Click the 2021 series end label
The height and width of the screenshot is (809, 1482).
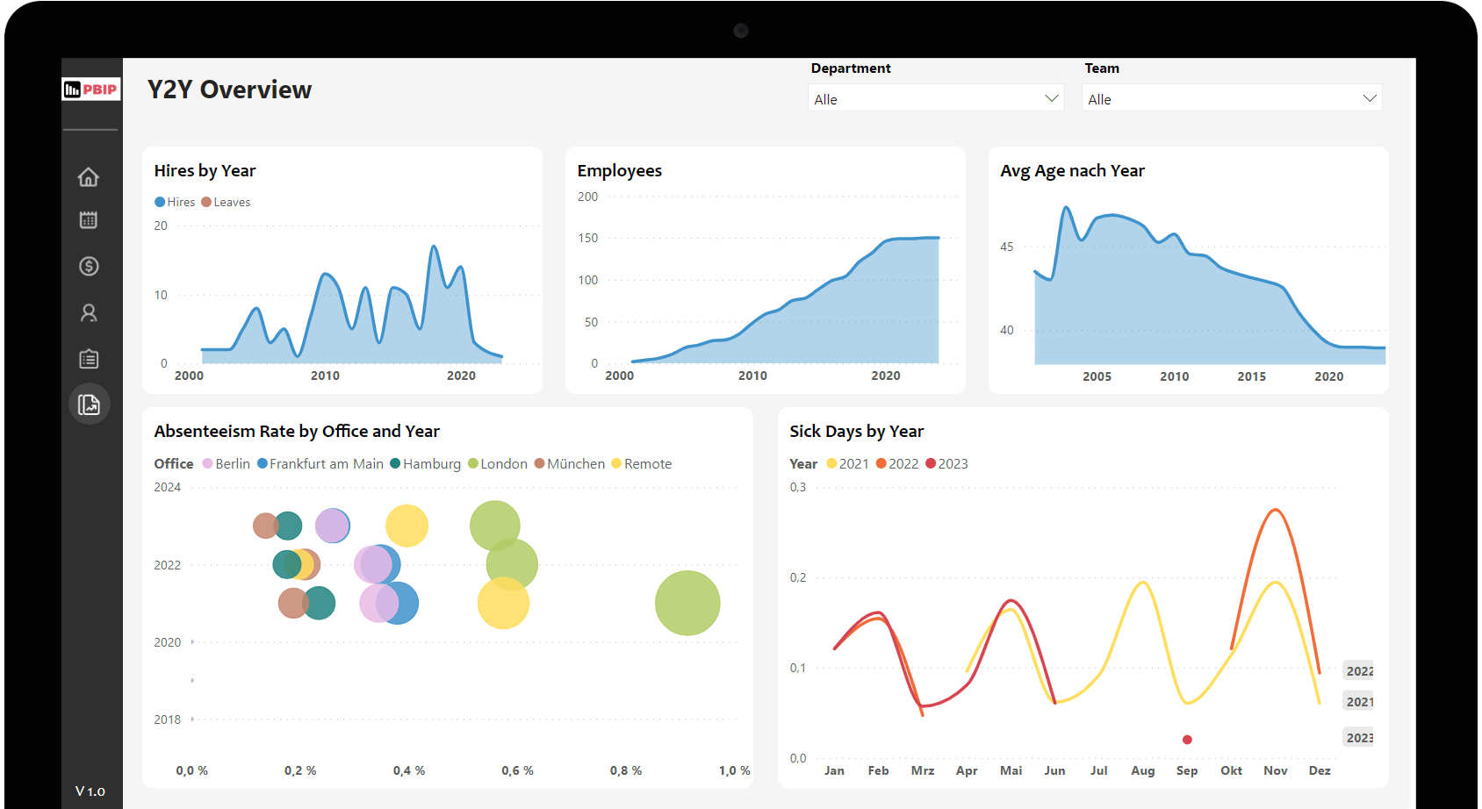(1359, 702)
